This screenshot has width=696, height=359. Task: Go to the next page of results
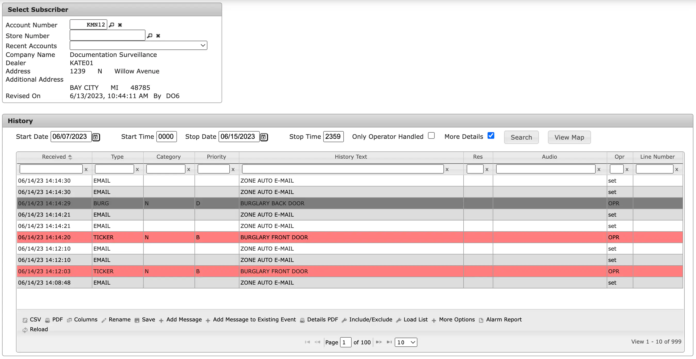(379, 342)
